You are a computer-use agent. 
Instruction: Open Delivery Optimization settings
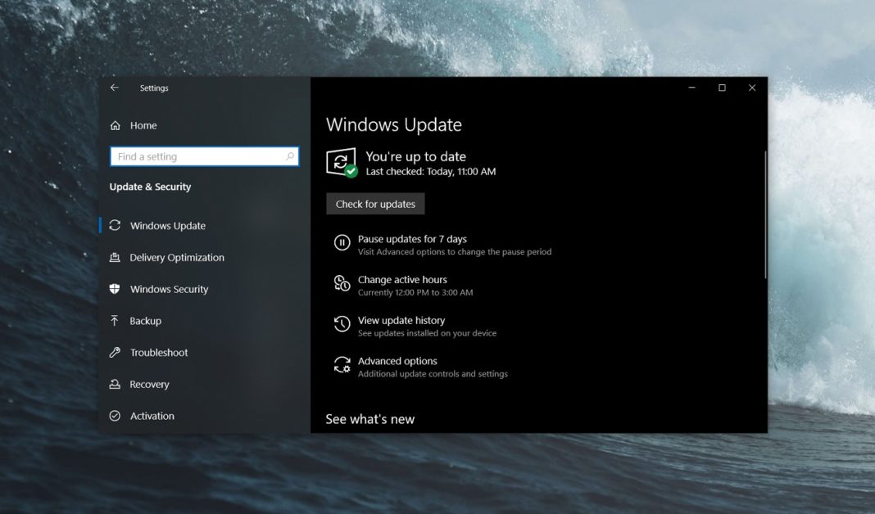click(x=175, y=257)
